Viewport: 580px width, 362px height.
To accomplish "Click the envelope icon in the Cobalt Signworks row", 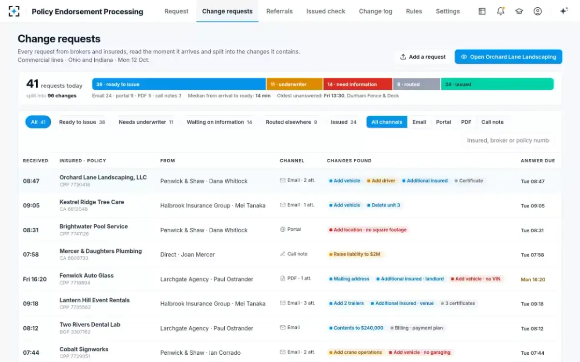I will point(283,352).
